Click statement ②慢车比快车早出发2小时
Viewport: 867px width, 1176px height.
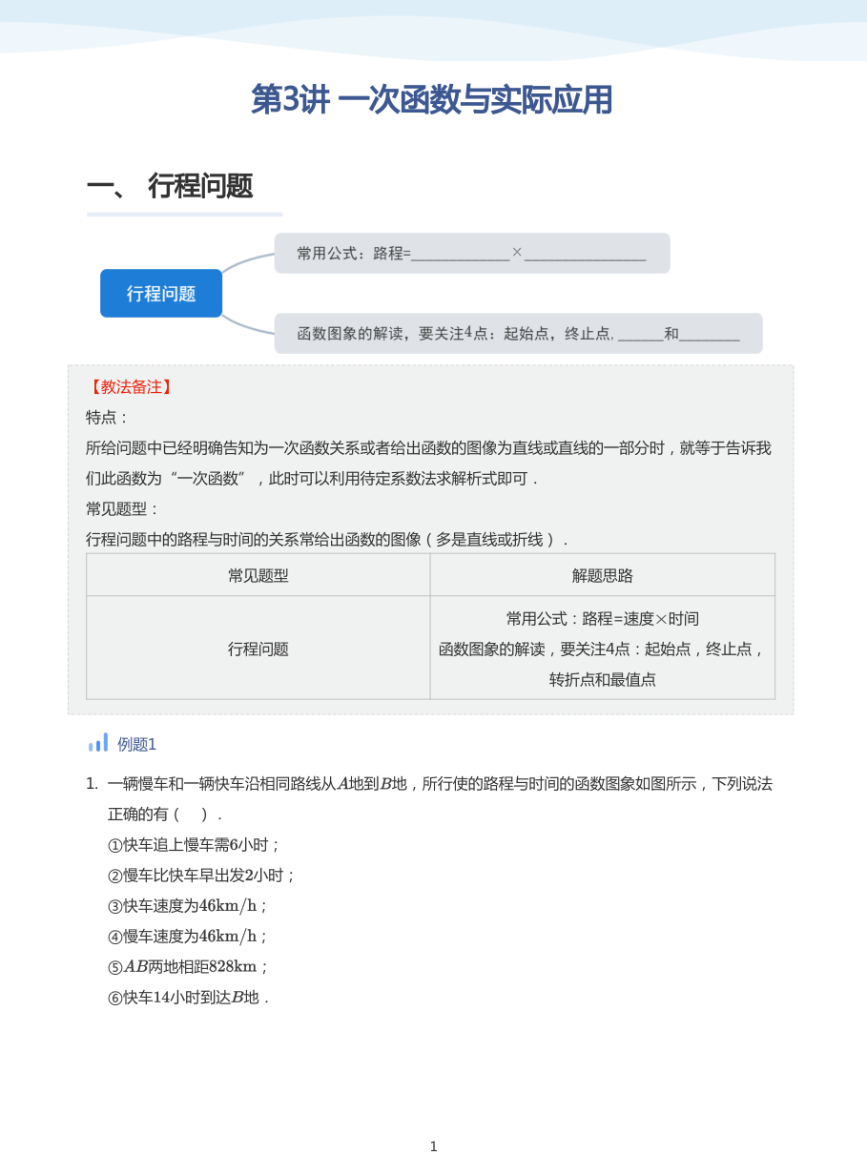(202, 876)
